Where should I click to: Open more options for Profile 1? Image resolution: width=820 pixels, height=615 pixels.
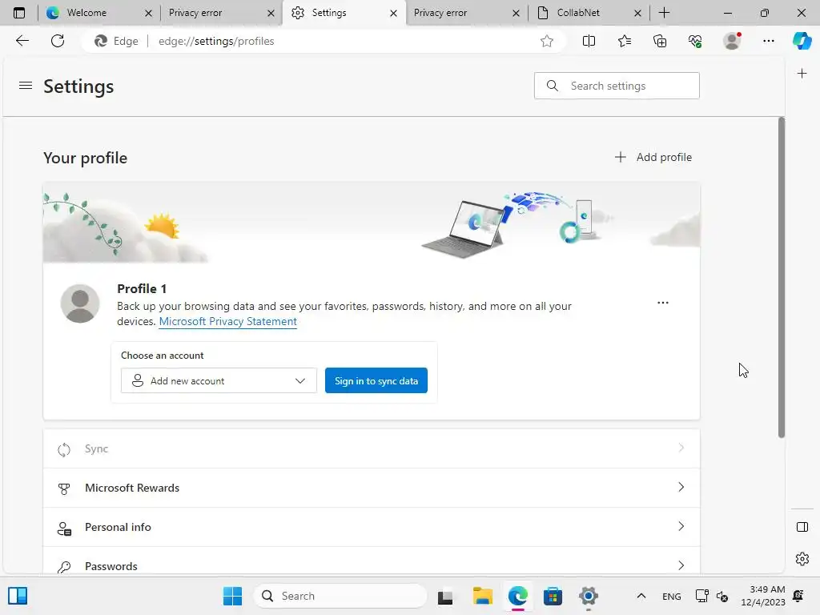[662, 303]
